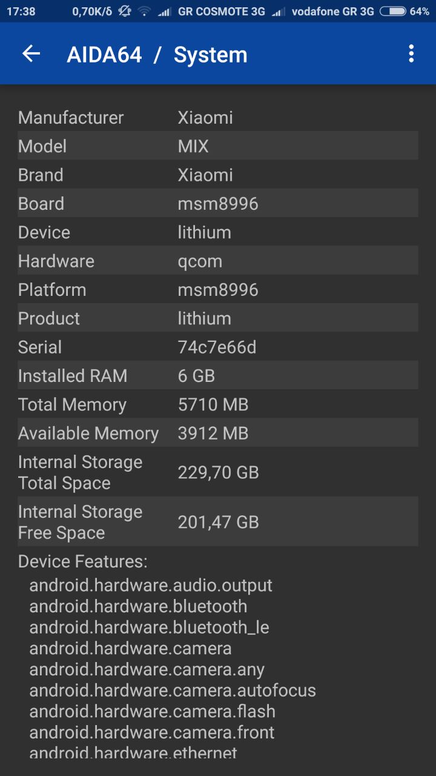Tap the muted bell status icon
The image size is (436, 776).
click(x=125, y=12)
